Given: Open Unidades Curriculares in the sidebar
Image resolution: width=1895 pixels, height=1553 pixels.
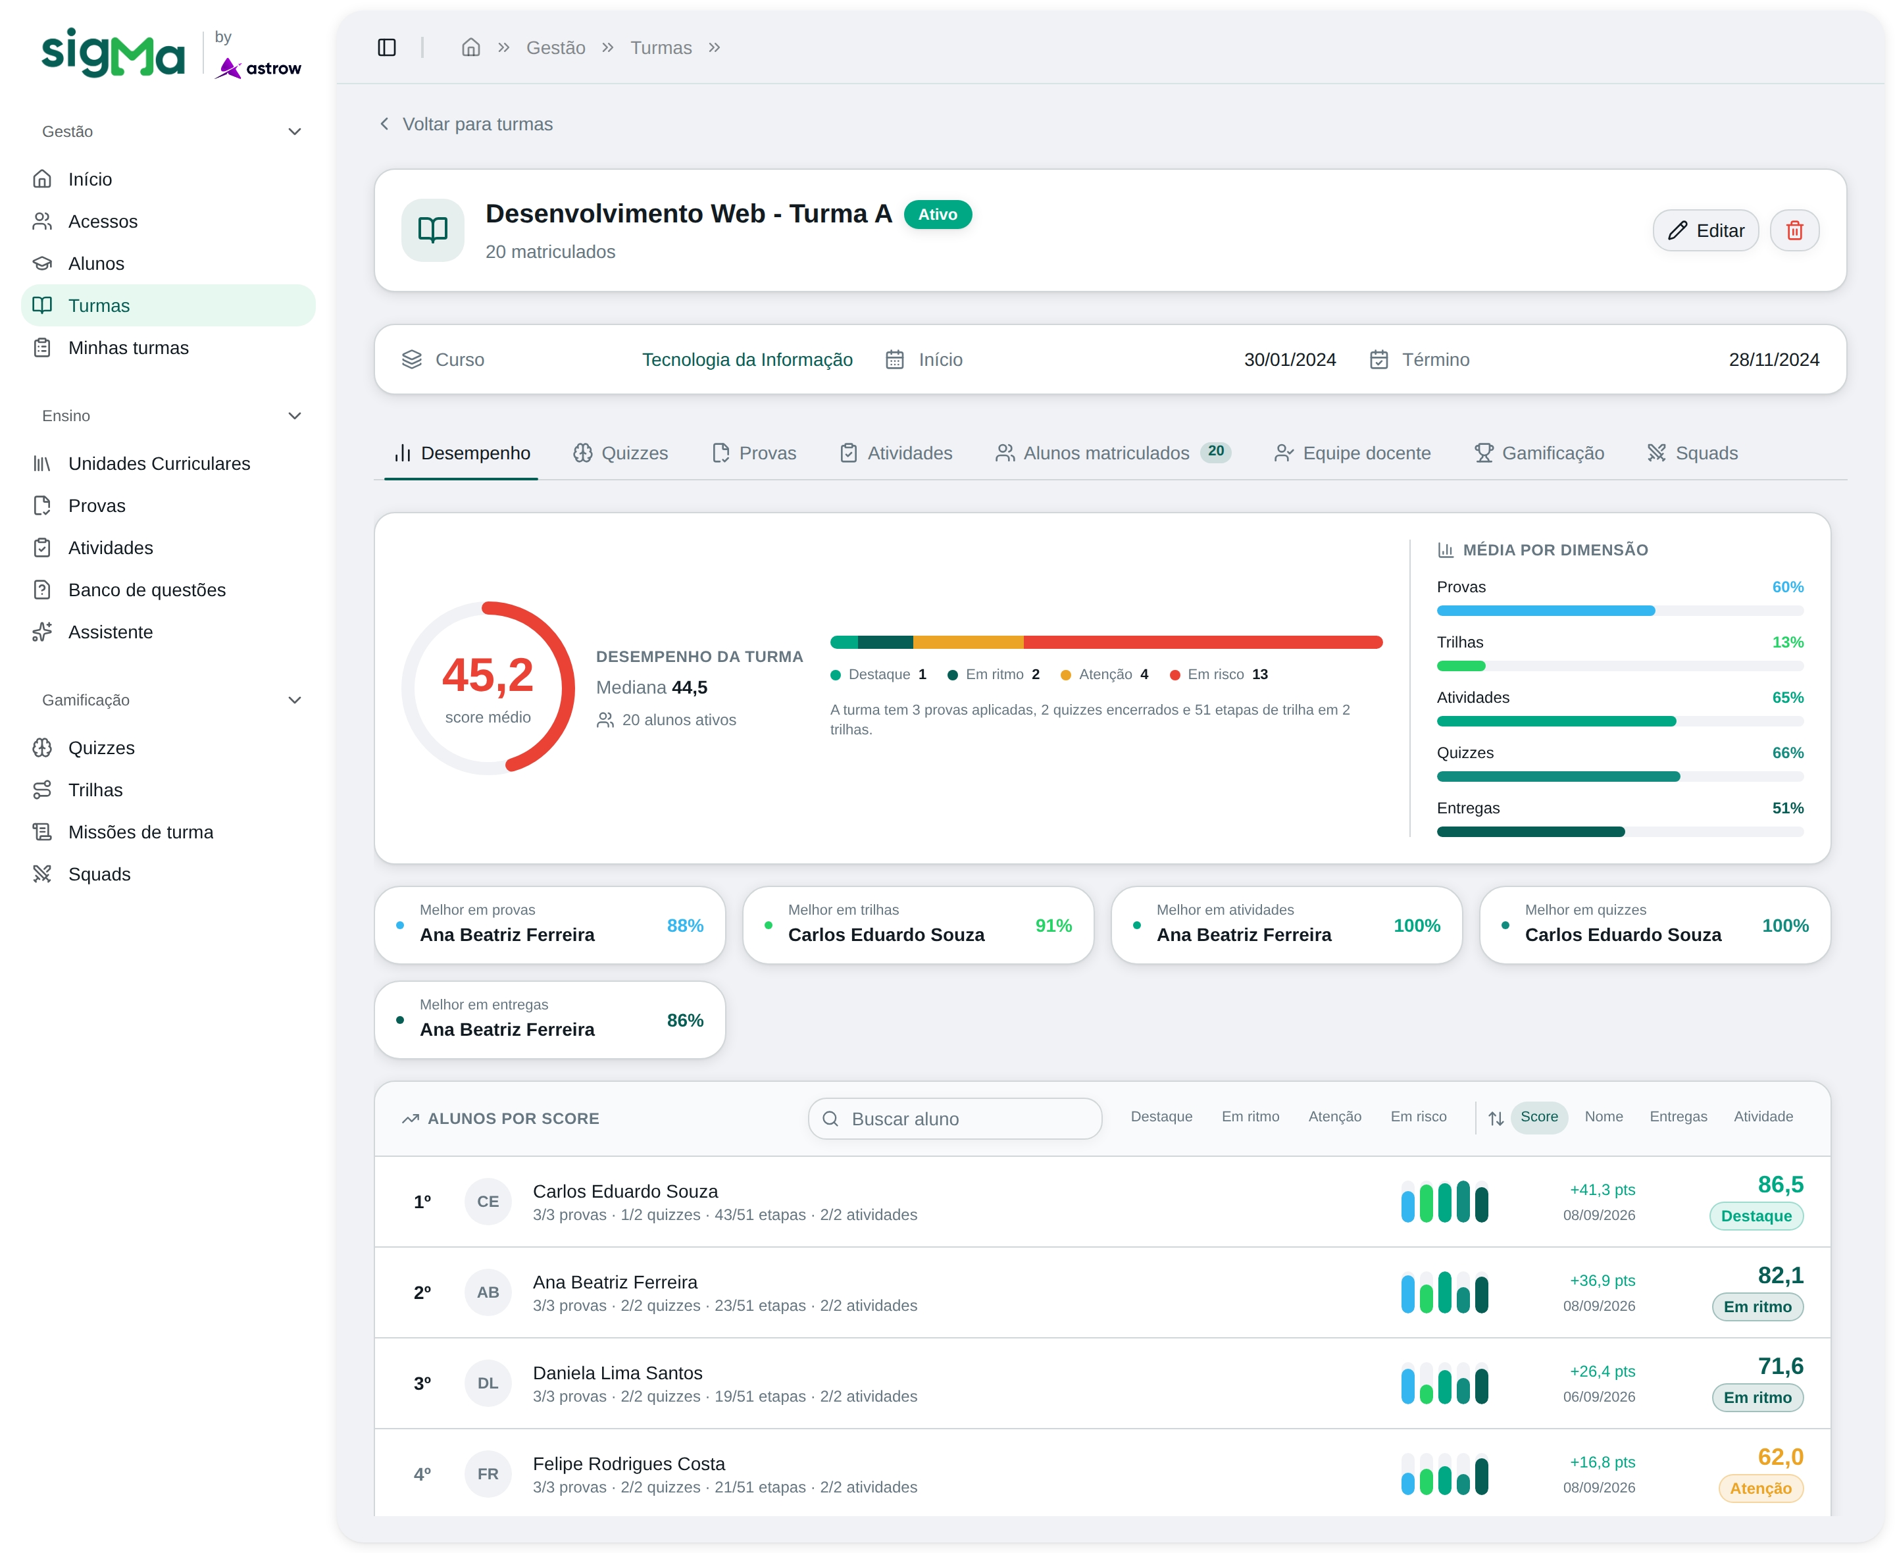Looking at the screenshot, I should (x=168, y=463).
